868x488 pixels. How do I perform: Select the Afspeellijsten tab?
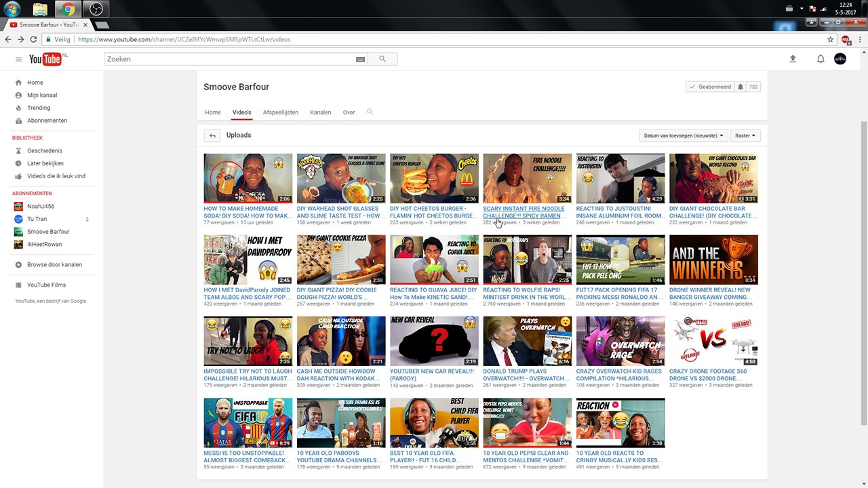click(281, 113)
